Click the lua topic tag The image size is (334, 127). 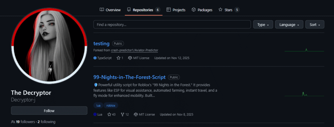tap(98, 106)
